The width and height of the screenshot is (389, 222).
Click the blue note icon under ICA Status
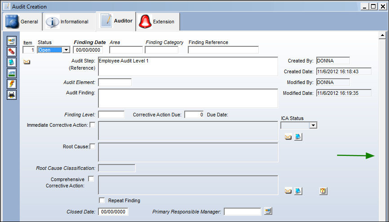tap(298, 137)
